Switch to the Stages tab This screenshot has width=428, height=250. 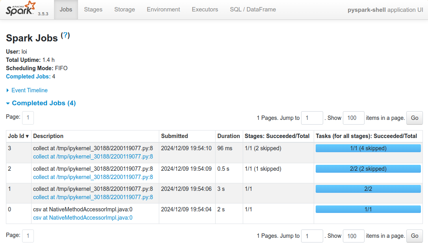coord(93,9)
